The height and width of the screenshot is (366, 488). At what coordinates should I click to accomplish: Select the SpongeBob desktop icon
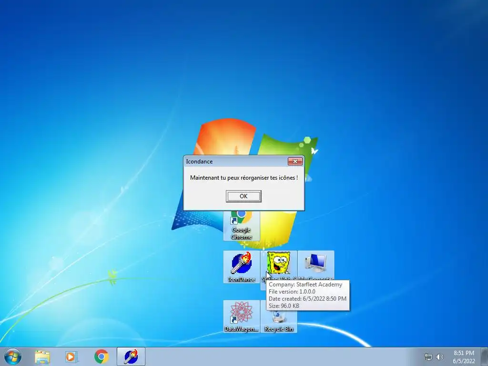coord(278,264)
